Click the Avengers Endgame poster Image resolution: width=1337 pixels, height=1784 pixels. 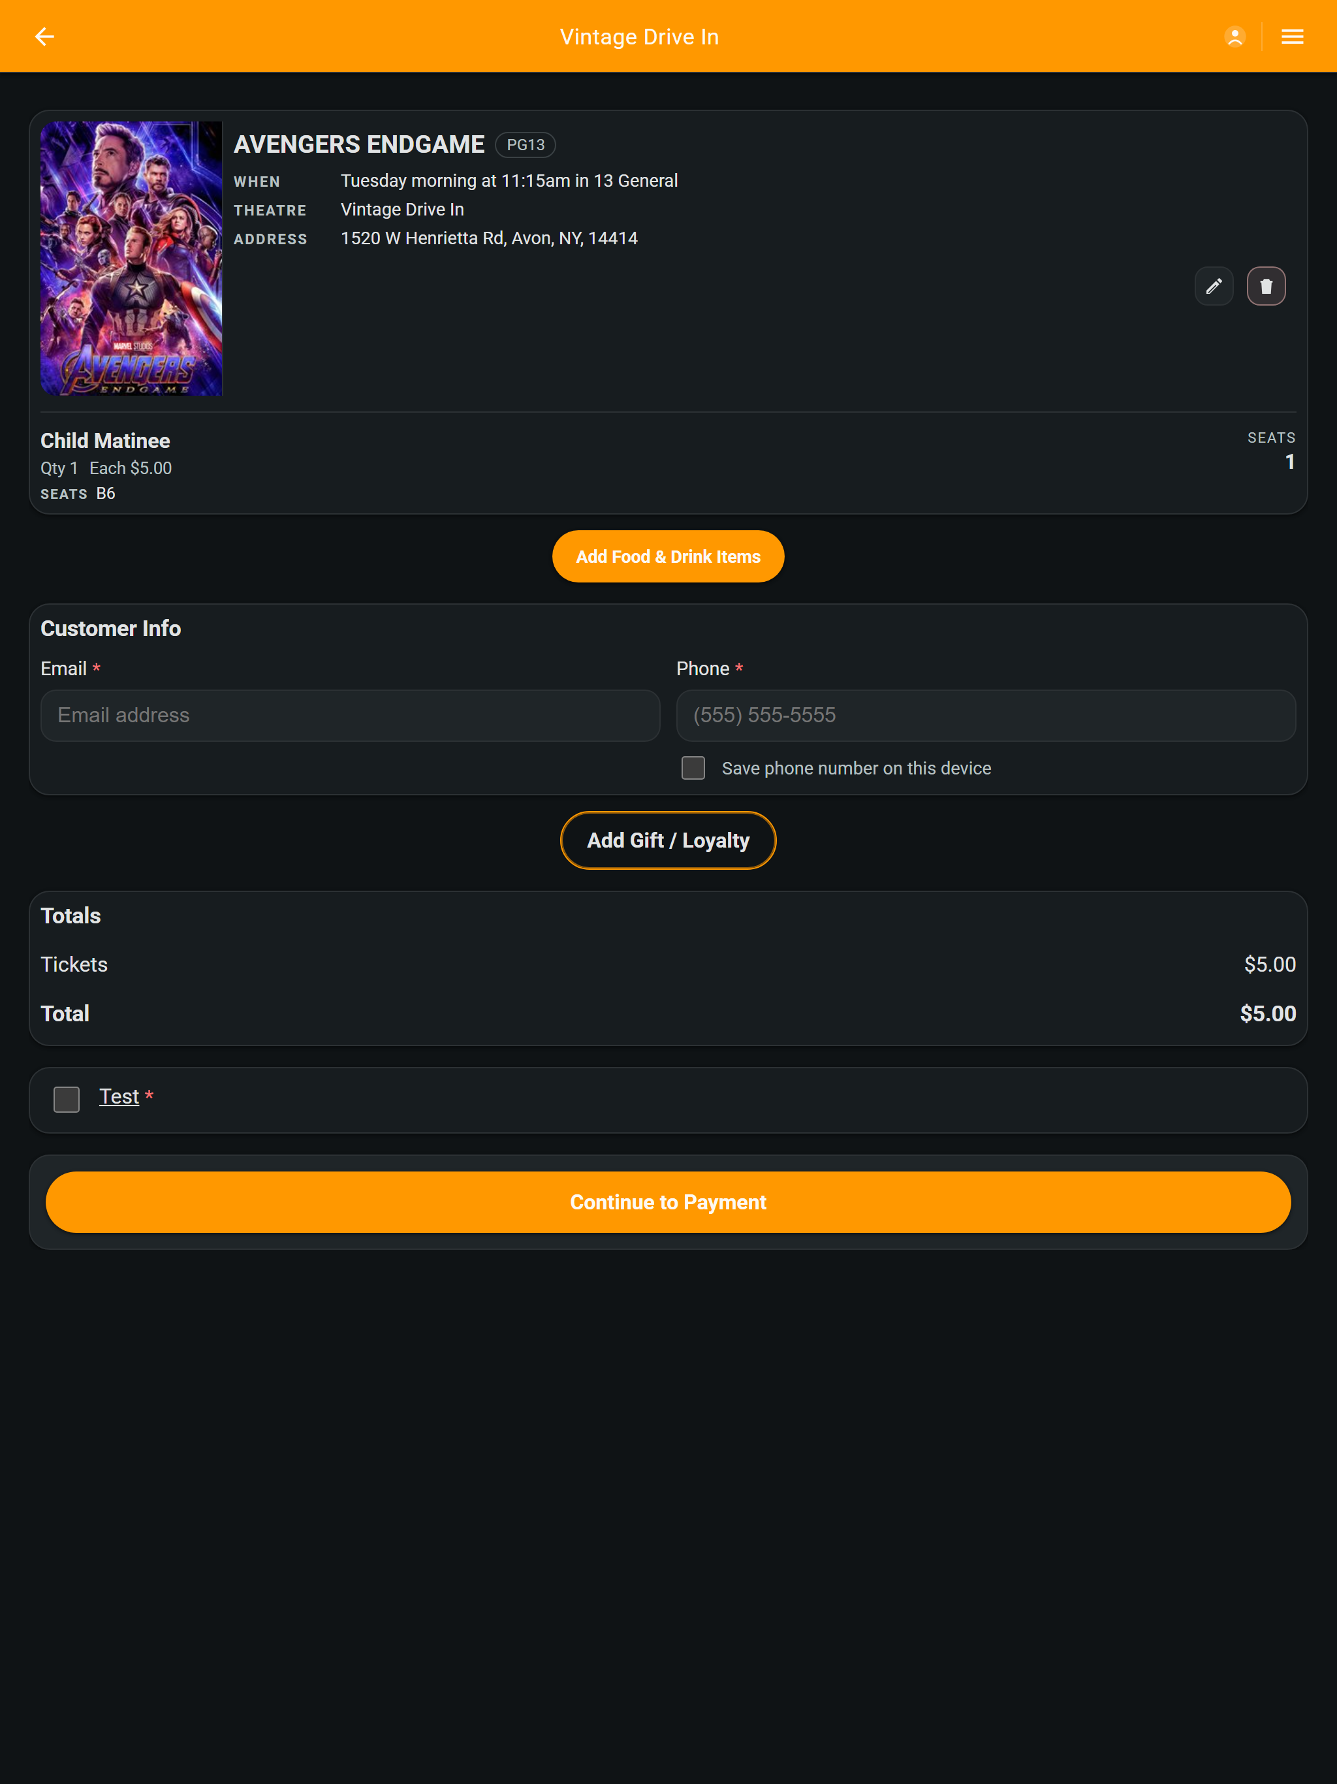(x=131, y=258)
